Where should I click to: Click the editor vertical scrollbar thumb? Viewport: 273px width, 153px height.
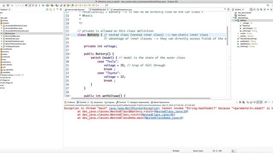pyautogui.click(x=227, y=36)
